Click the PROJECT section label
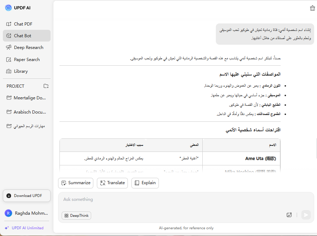Image resolution: width=317 pixels, height=236 pixels. pyautogui.click(x=15, y=86)
